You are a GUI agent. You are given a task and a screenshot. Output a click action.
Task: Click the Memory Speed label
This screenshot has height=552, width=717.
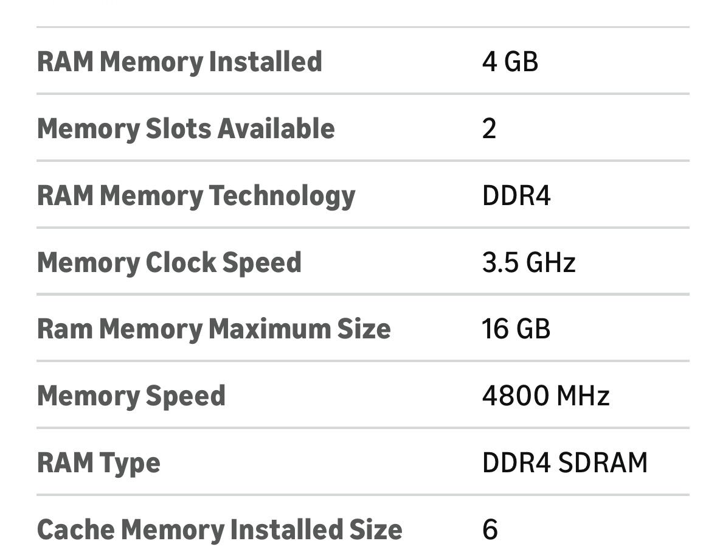[x=131, y=396]
